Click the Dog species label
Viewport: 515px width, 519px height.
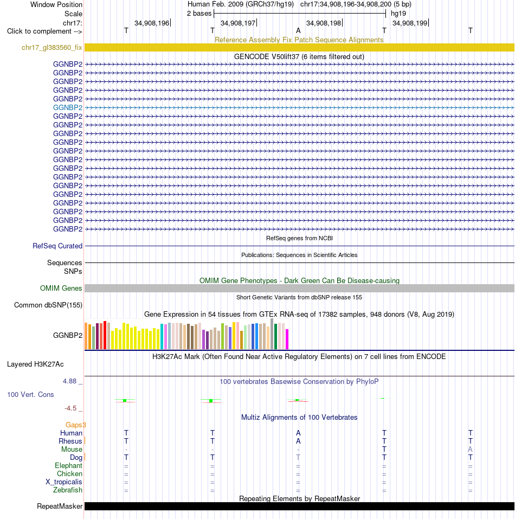click(76, 457)
